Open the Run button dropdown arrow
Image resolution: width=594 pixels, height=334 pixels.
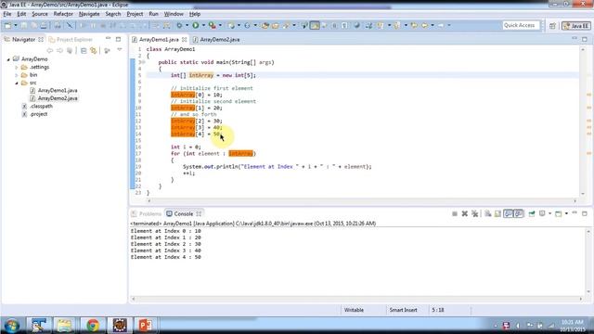(203, 25)
